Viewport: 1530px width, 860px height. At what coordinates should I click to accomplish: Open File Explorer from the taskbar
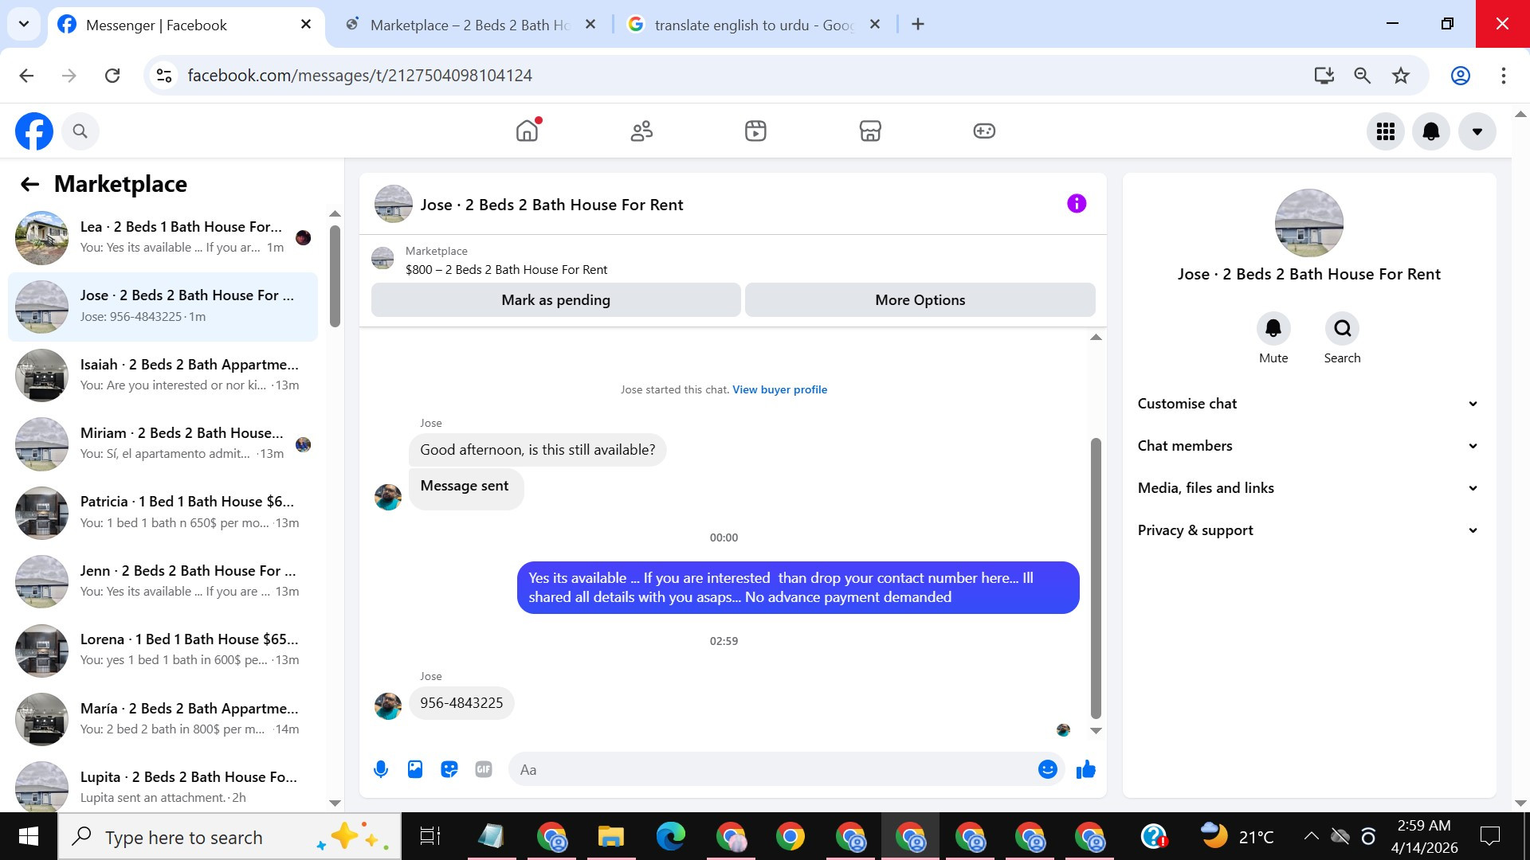(610, 837)
